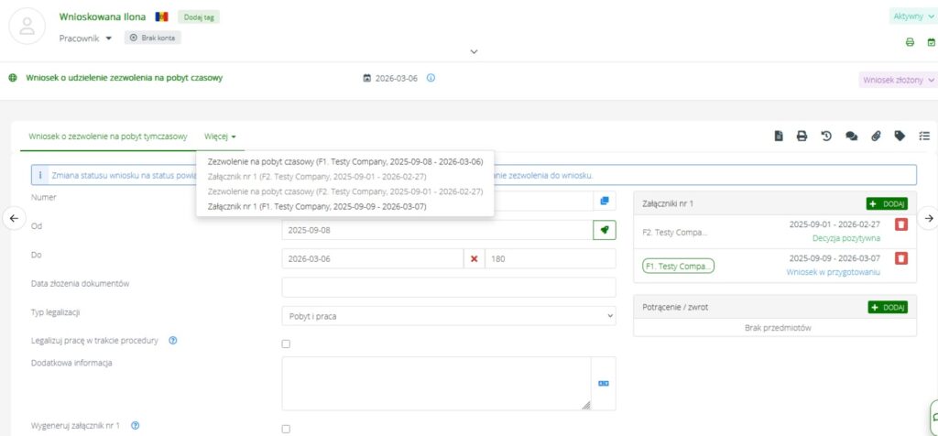Click the green rocket button beside Od date

click(604, 230)
